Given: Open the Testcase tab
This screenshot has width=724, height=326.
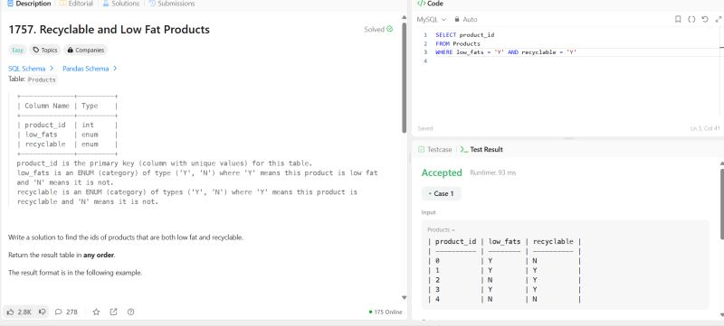Looking at the screenshot, I should pos(435,150).
